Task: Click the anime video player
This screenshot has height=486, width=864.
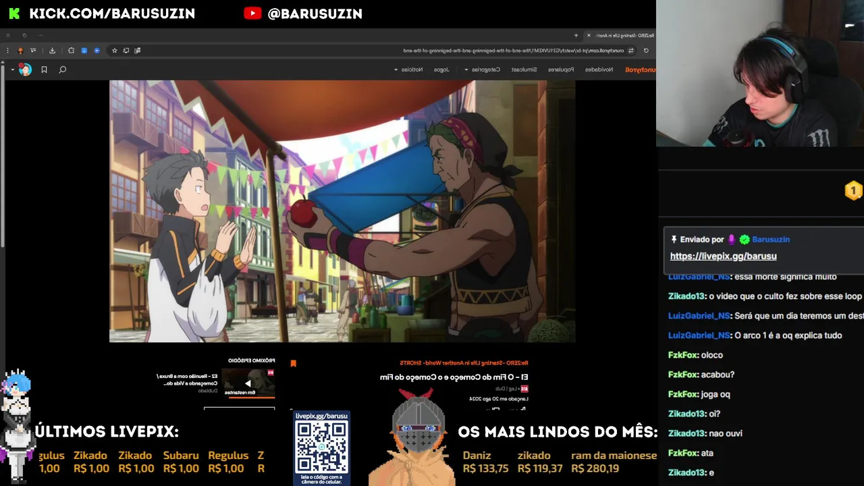Action: pyautogui.click(x=342, y=211)
